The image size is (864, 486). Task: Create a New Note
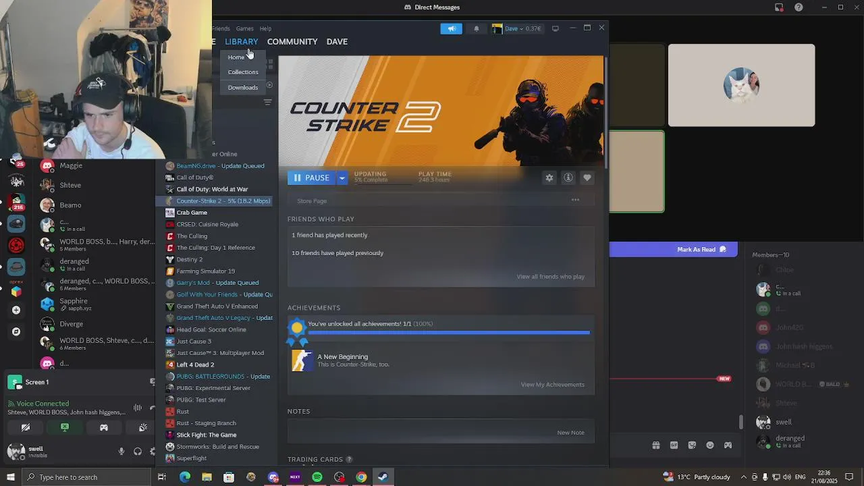[x=571, y=433]
